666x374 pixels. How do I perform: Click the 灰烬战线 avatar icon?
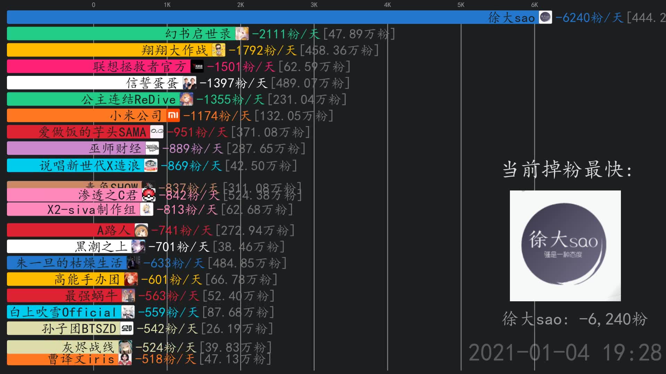pos(125,347)
